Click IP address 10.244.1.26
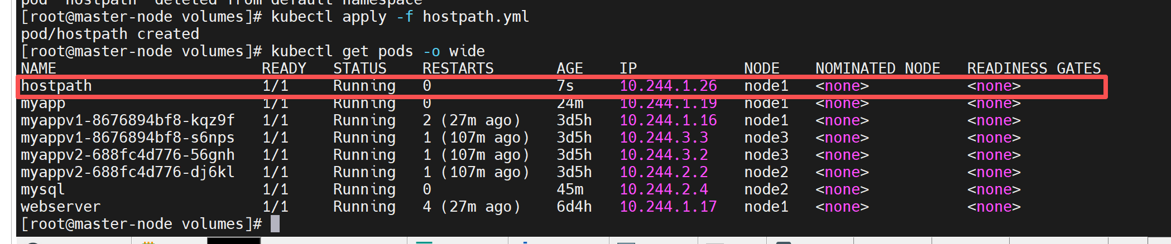The height and width of the screenshot is (244, 1171). (x=668, y=86)
